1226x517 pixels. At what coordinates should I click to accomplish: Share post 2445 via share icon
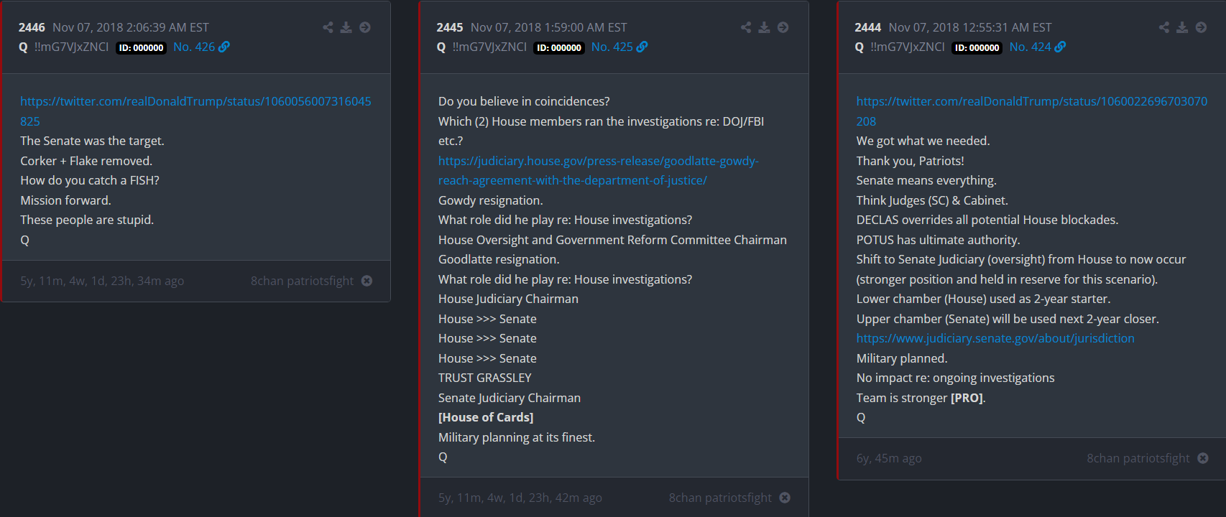[x=746, y=27]
